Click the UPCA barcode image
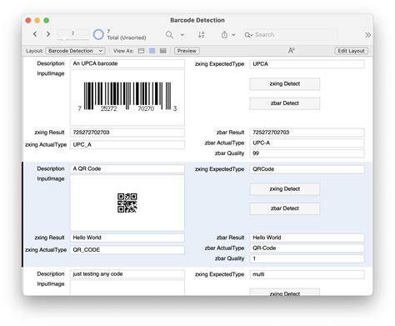 tap(127, 98)
